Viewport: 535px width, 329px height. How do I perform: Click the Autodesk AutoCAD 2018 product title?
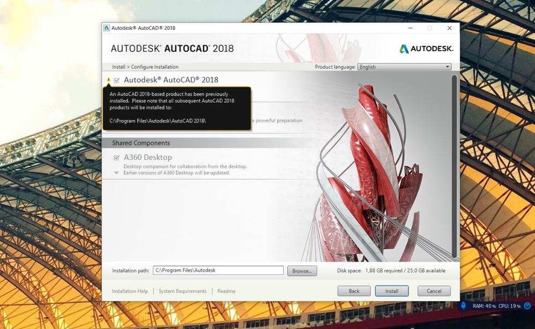tap(171, 80)
